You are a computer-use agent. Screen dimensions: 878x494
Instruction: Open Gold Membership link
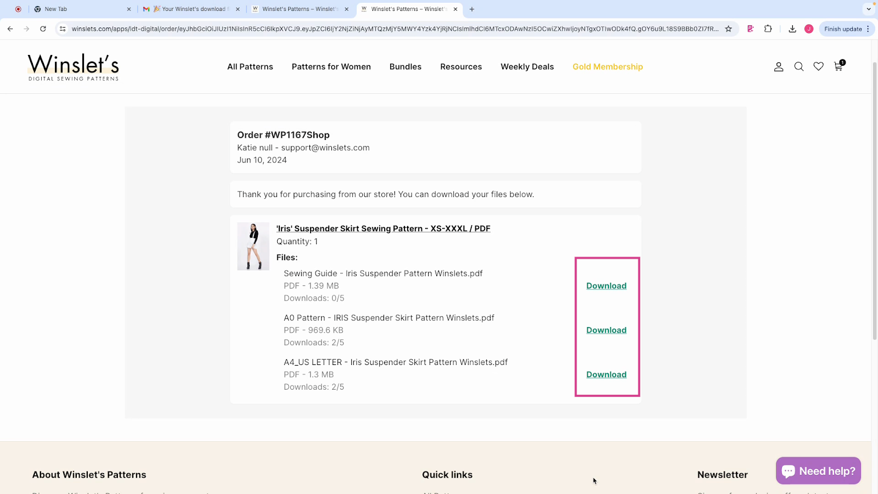(607, 66)
